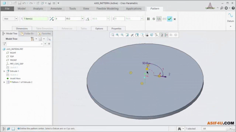This screenshot has width=236, height=132.
Task: Open the Properties panel tab
Action: [117, 29]
